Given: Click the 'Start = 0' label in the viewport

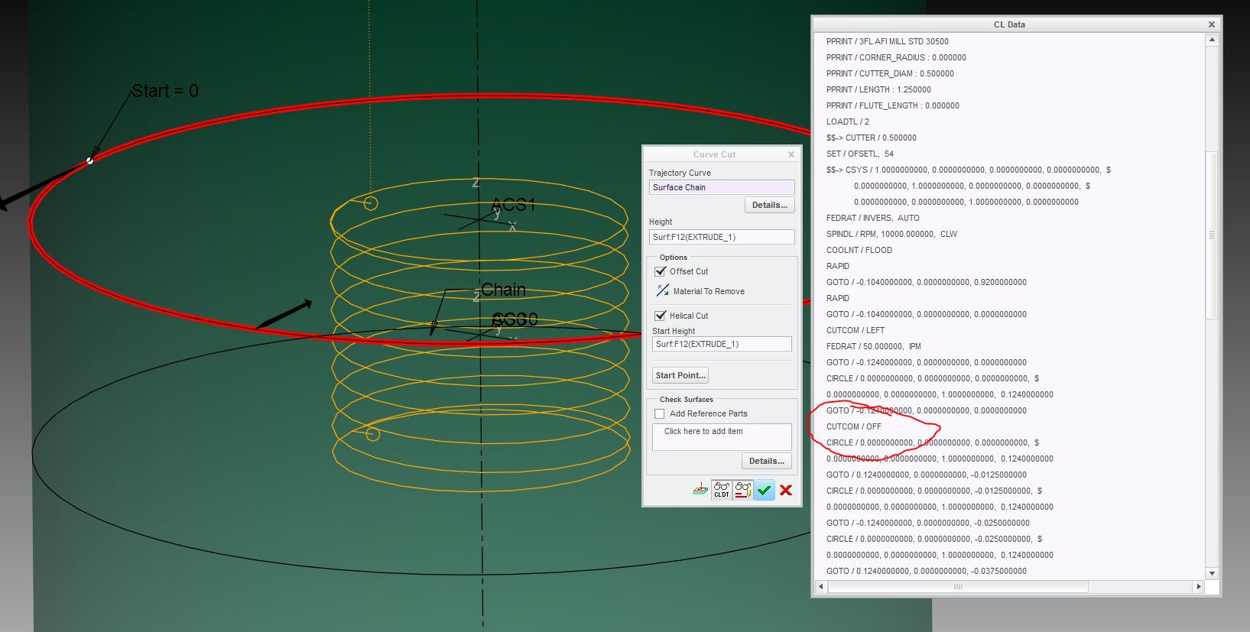Looking at the screenshot, I should [x=165, y=91].
